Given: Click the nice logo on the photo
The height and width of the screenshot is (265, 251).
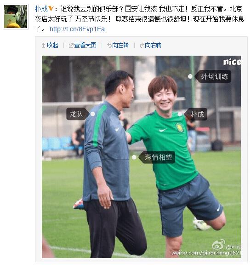Looking at the screenshot, I should pos(232,62).
